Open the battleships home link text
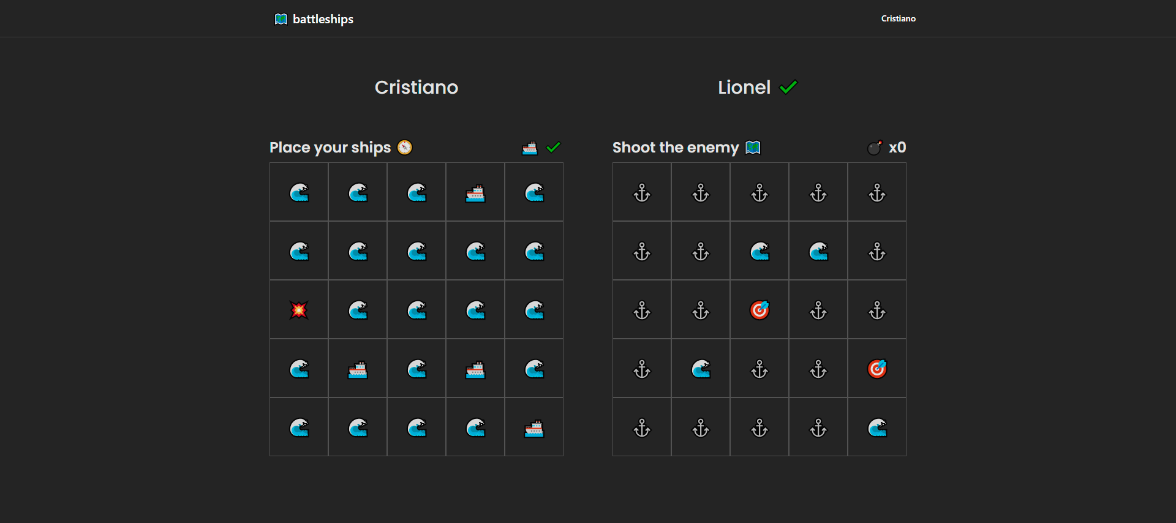The width and height of the screenshot is (1176, 523). 323,19
